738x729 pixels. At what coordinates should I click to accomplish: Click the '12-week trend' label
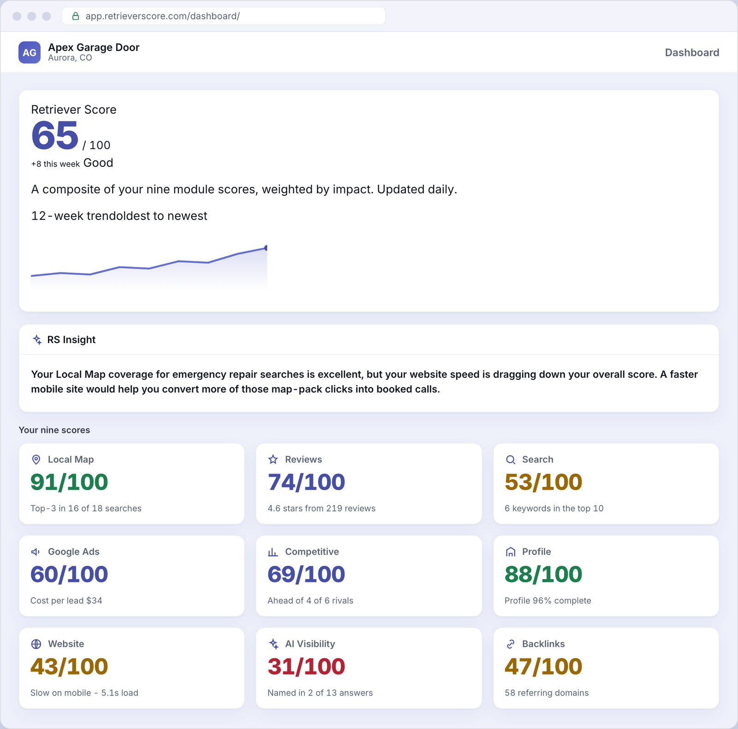click(75, 216)
